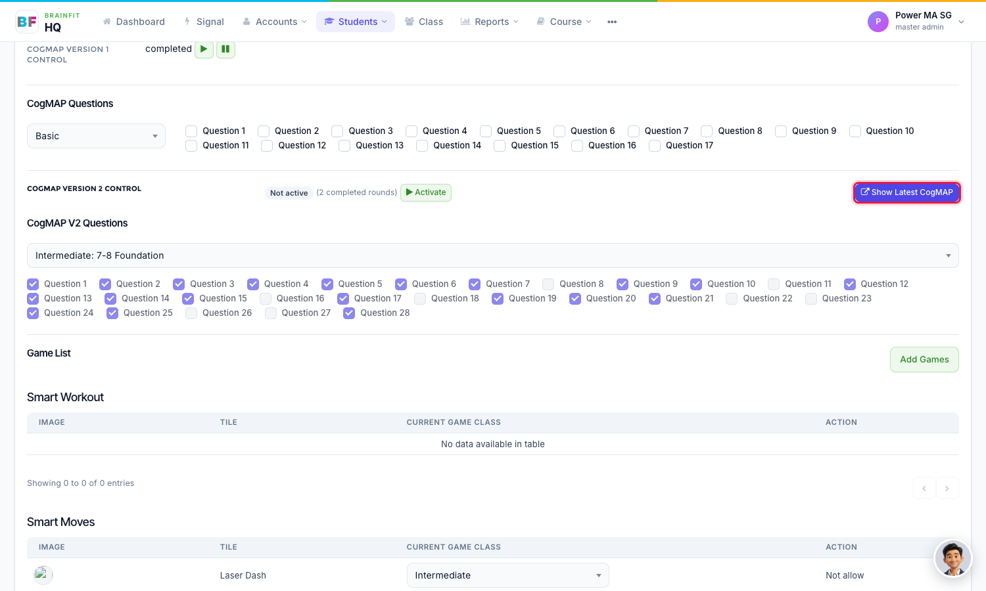Image resolution: width=986 pixels, height=591 pixels.
Task: Expand the Students menu
Action: point(356,22)
